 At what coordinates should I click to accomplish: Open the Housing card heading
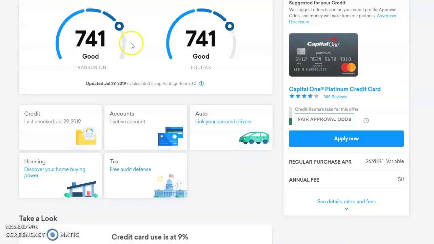pyautogui.click(x=35, y=162)
